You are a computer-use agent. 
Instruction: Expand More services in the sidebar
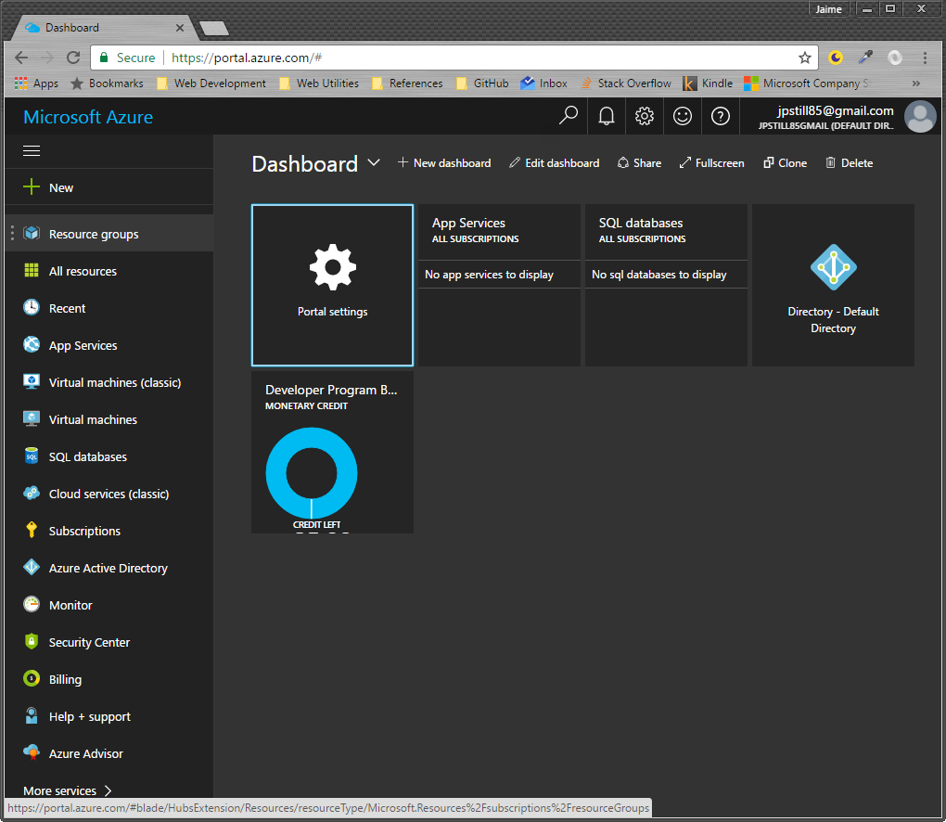click(x=68, y=790)
